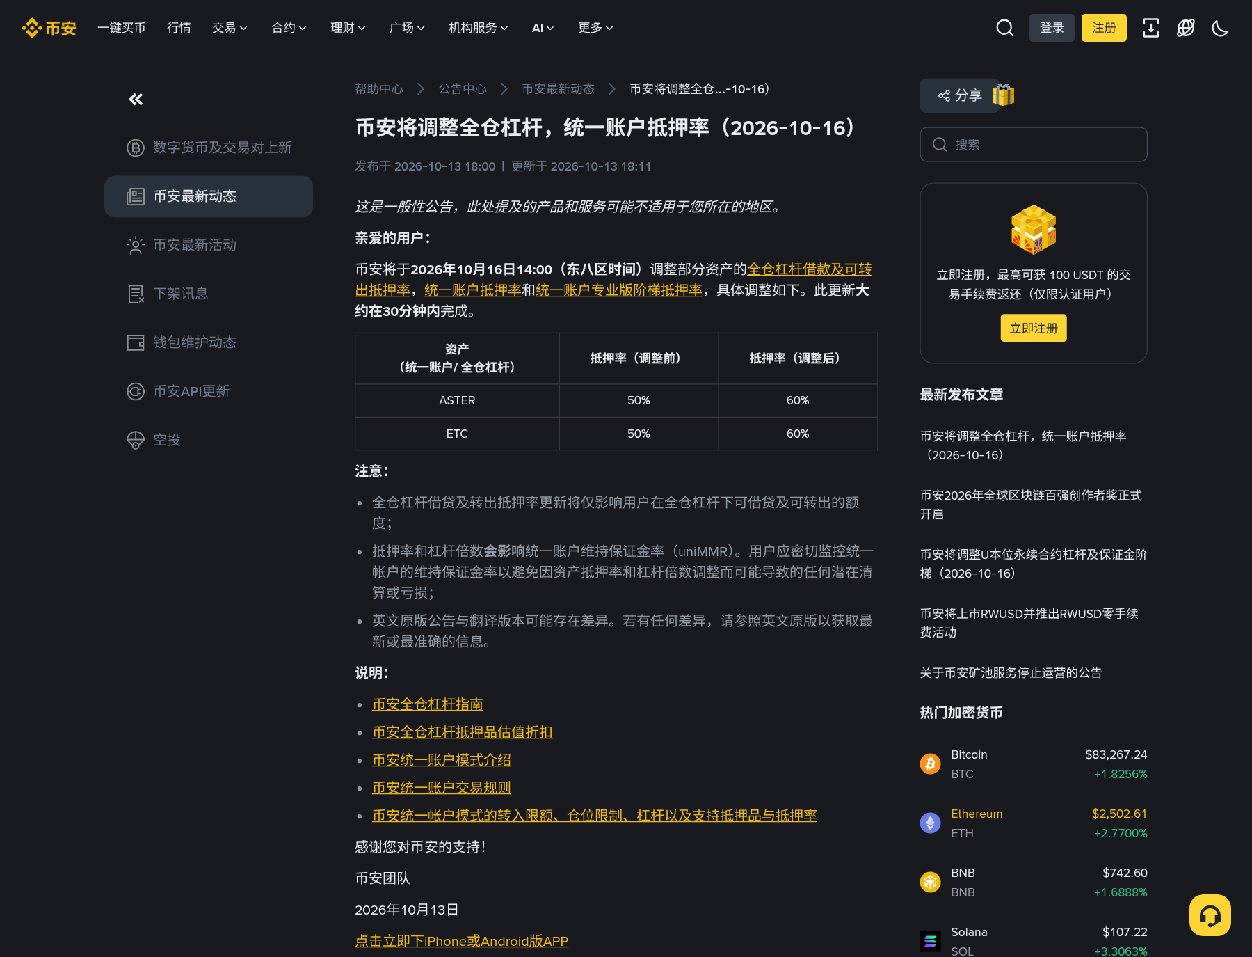Open 币安全仓杠杆指南 link
Screen dimensions: 1252x957
(428, 704)
